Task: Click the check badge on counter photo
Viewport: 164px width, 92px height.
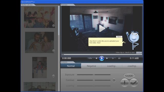Action: (54, 76)
